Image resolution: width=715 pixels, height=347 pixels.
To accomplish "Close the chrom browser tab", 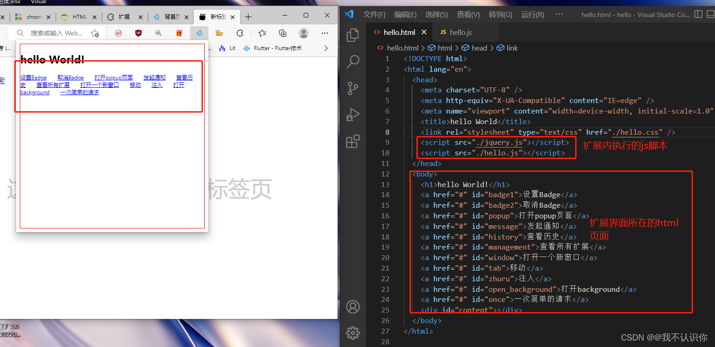I will coord(49,17).
